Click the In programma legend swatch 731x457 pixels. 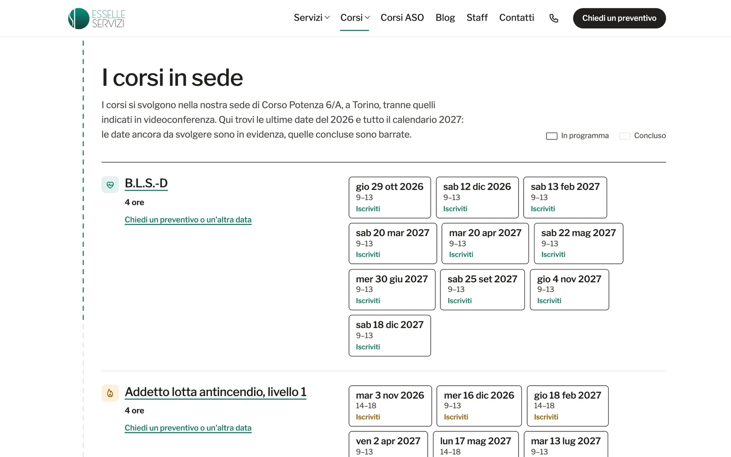(551, 136)
